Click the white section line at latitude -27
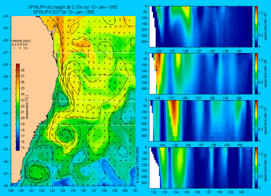 97,52
